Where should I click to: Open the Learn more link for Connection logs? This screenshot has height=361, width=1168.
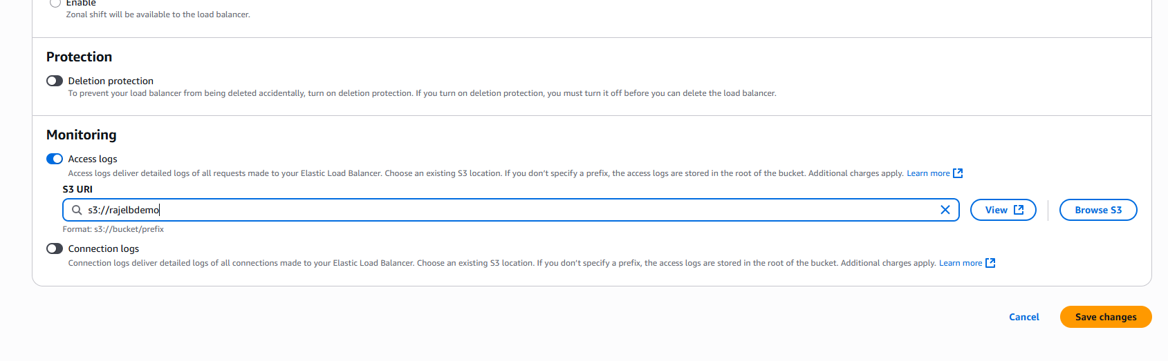960,263
